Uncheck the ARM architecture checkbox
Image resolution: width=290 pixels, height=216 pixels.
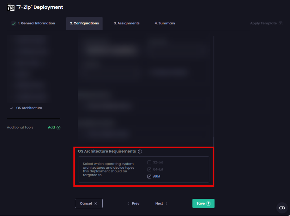(x=149, y=176)
